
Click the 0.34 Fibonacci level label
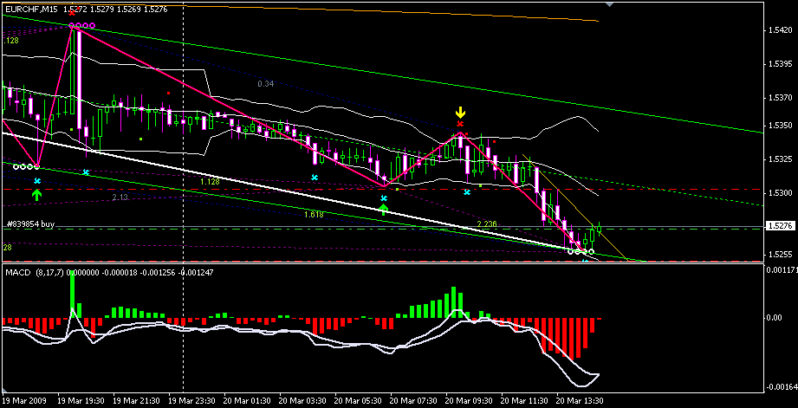coord(265,84)
